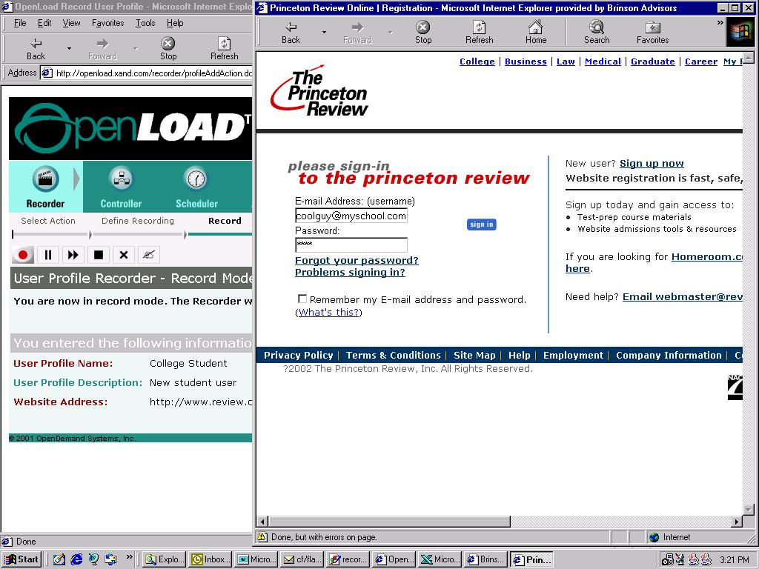This screenshot has height=569, width=759.
Task: Stop the recording with the square button
Action: pos(99,255)
